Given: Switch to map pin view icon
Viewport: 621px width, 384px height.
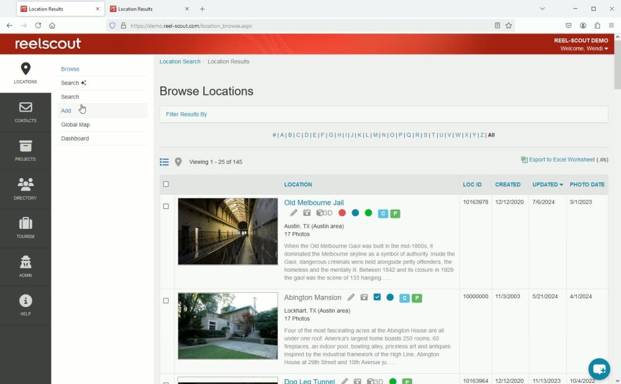Looking at the screenshot, I should click(178, 162).
